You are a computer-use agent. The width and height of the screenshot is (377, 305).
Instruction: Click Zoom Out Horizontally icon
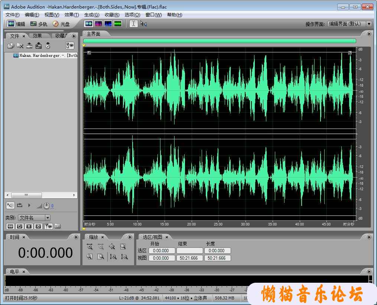tap(101, 247)
